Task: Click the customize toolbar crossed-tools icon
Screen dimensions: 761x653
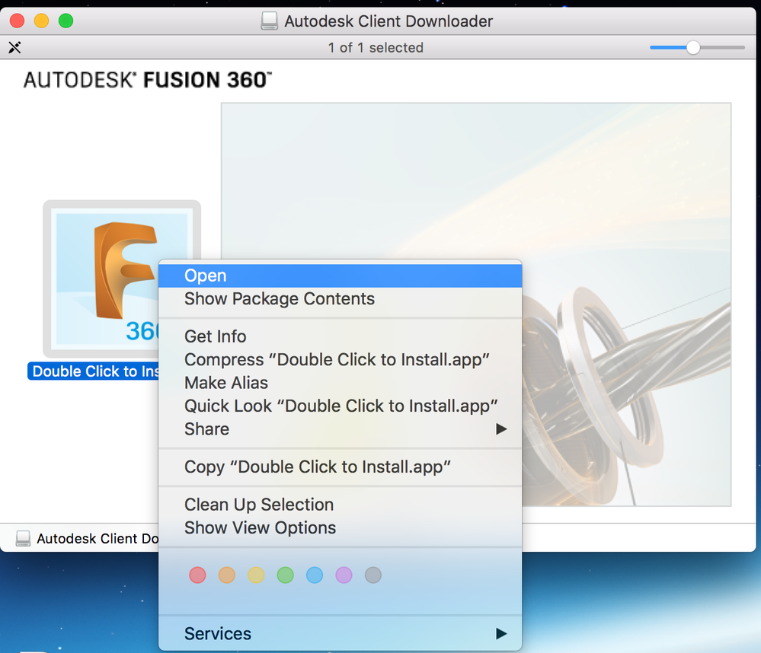Action: 14,47
